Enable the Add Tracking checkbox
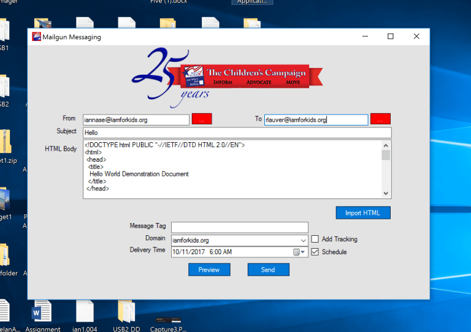The image size is (471, 332). pos(315,240)
